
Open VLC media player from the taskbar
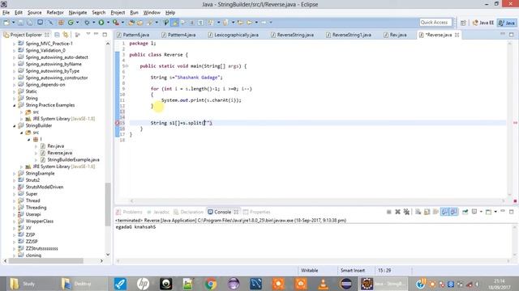[x=323, y=284]
